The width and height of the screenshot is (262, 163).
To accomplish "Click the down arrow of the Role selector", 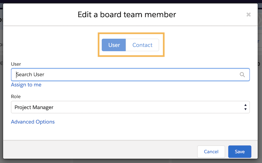I will 245,109.
